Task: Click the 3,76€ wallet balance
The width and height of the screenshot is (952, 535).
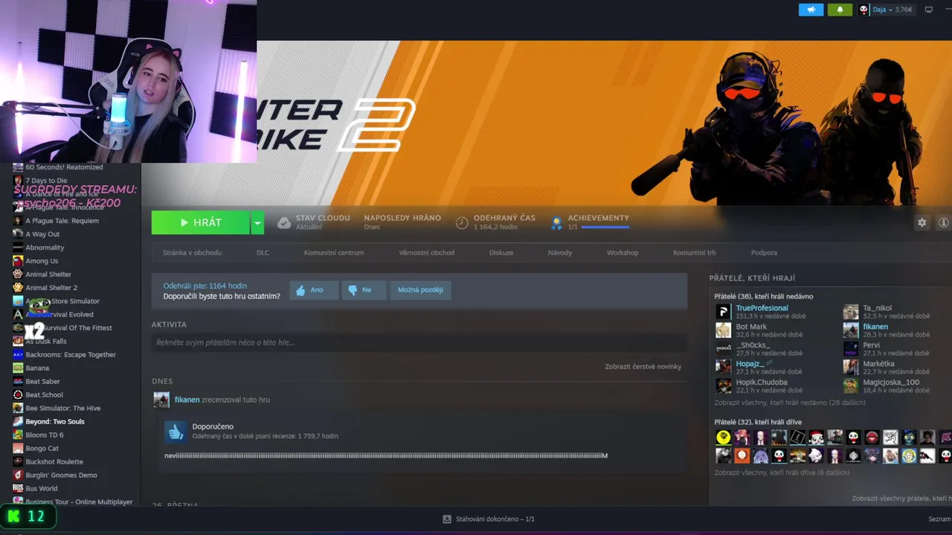Action: 903,10
